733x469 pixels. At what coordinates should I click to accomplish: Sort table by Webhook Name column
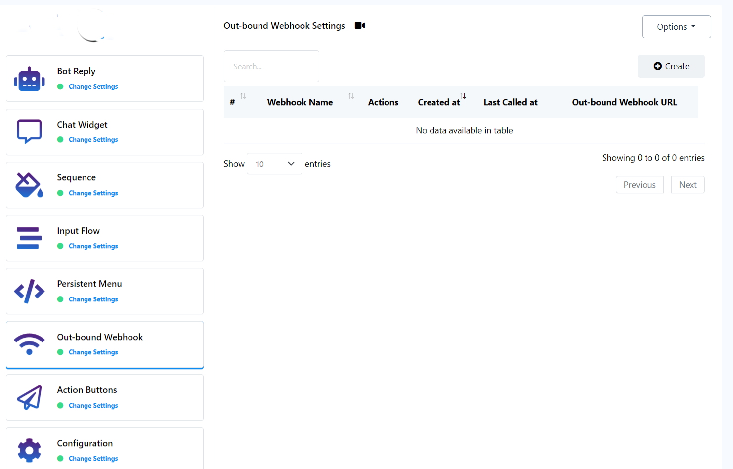[x=300, y=102]
